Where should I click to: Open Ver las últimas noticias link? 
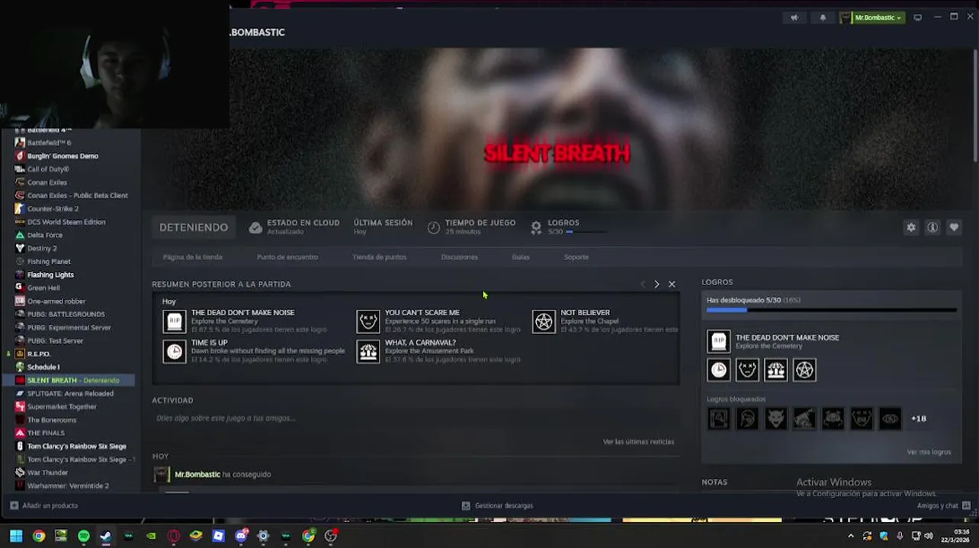[638, 441]
